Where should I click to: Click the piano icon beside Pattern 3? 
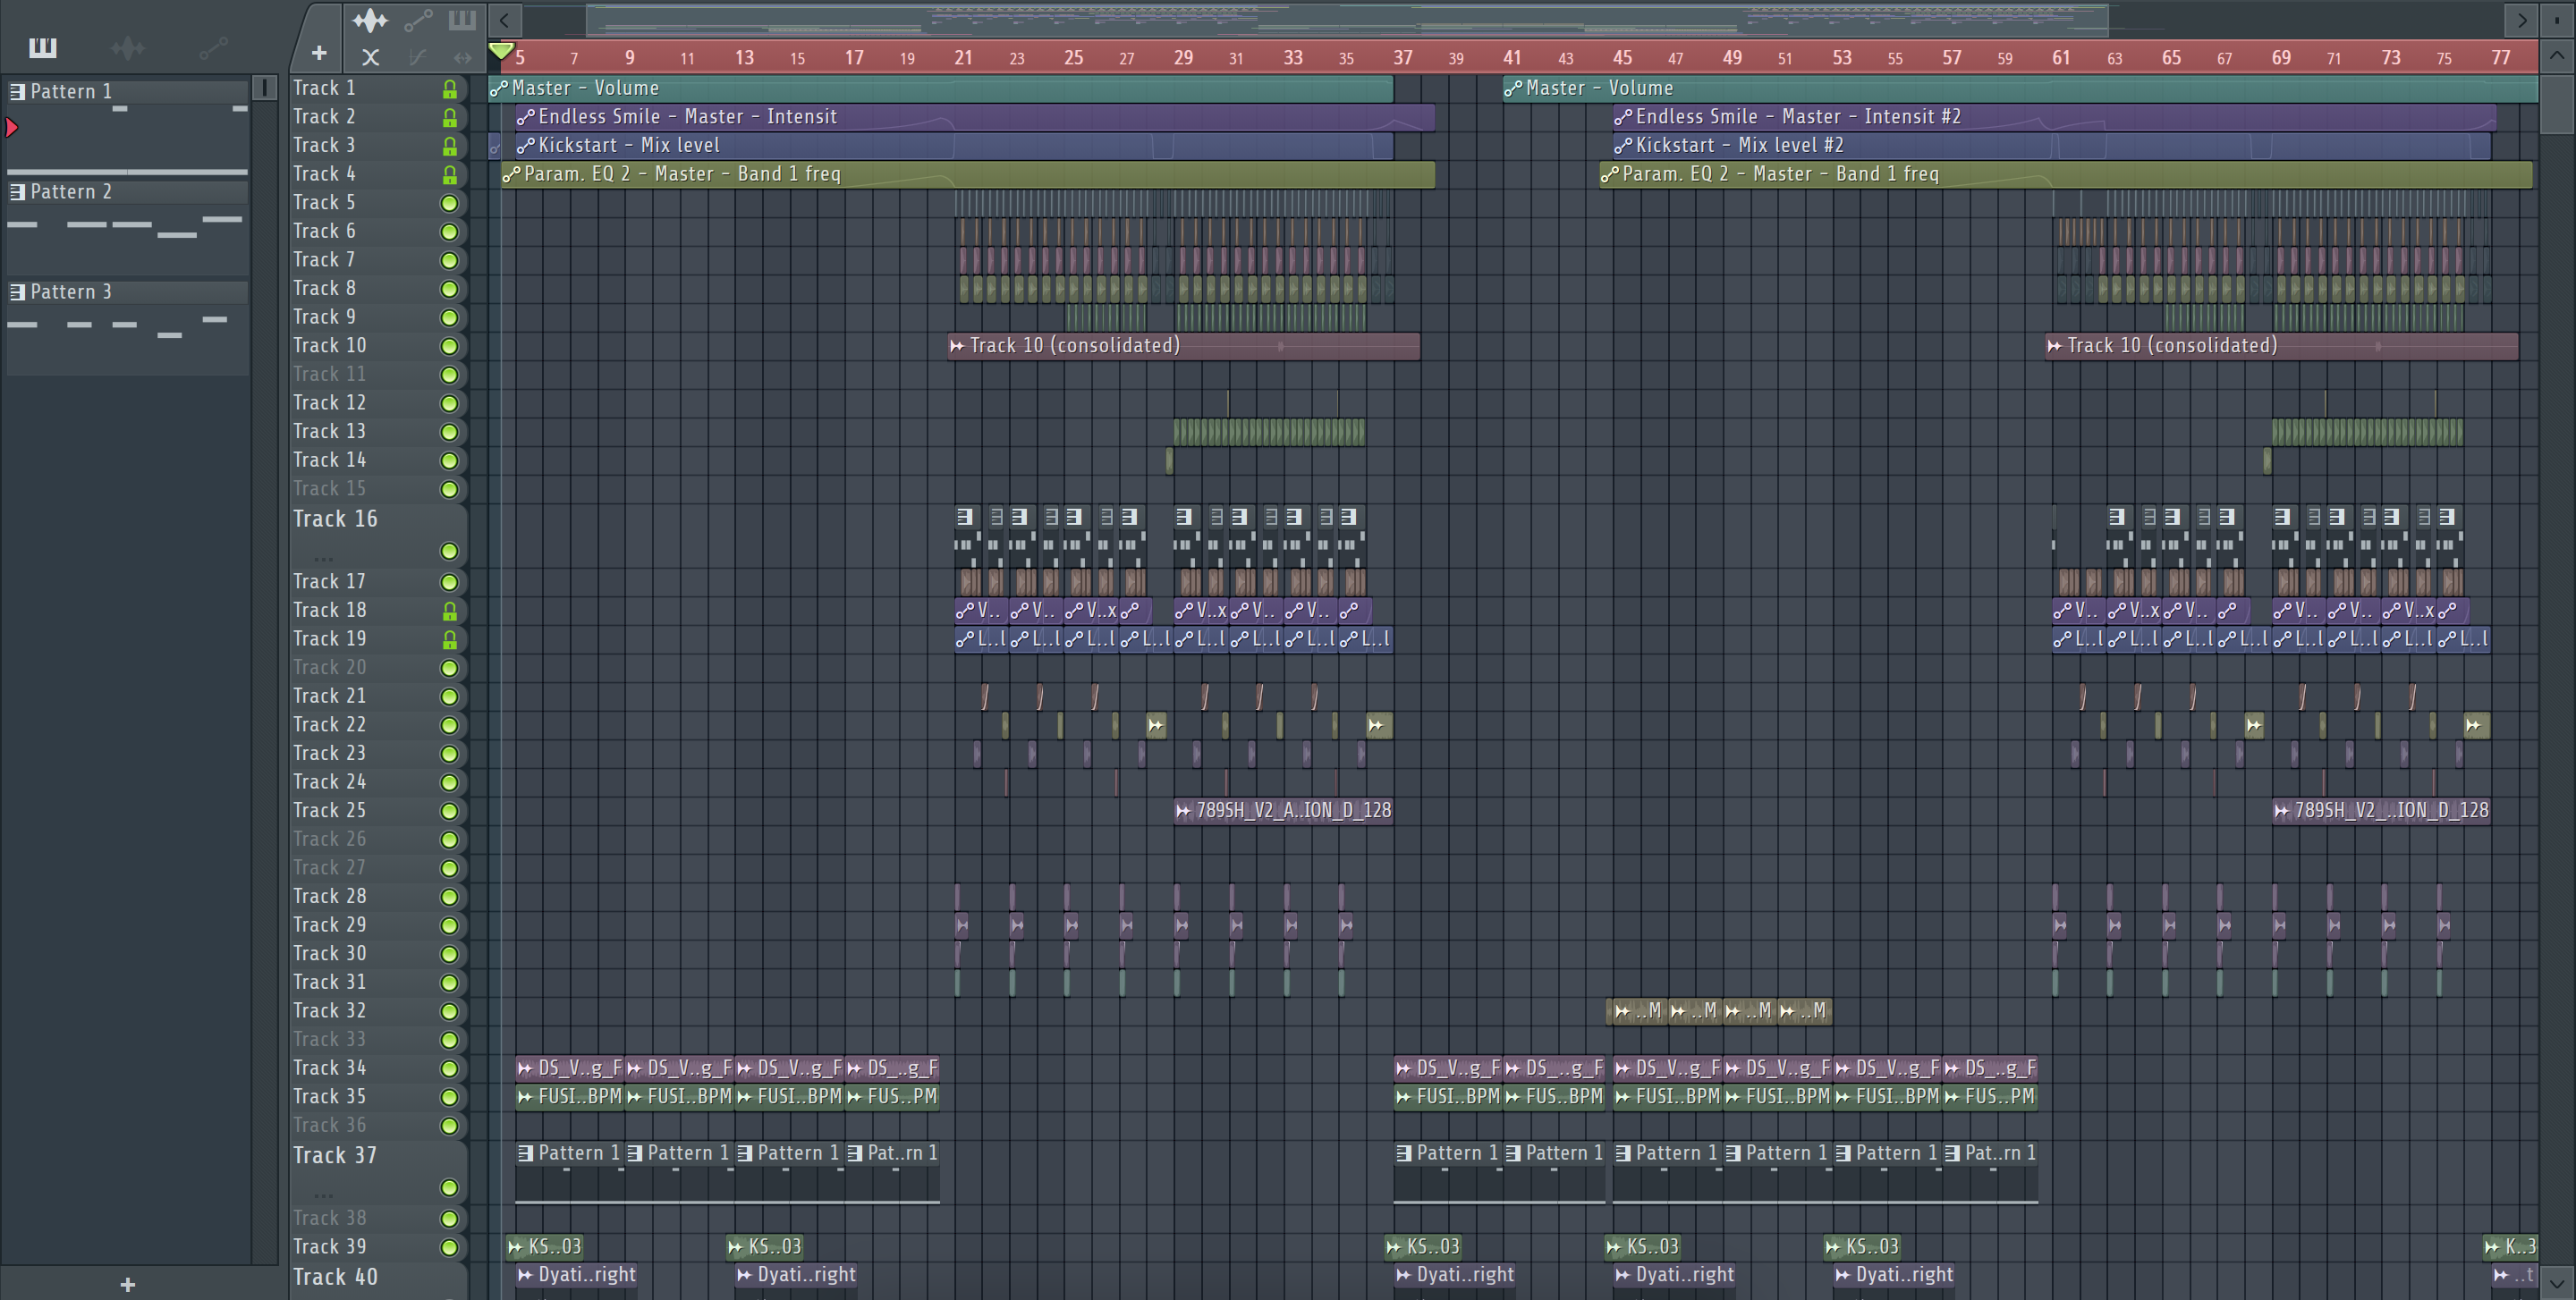point(17,291)
